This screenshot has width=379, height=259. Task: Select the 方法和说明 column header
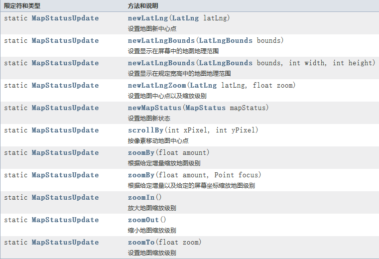143,6
